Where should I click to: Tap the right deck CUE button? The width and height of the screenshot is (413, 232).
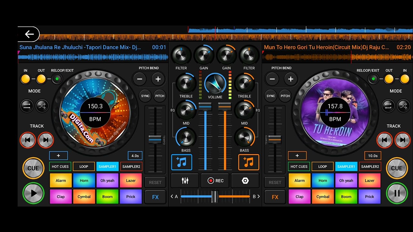[397, 168]
